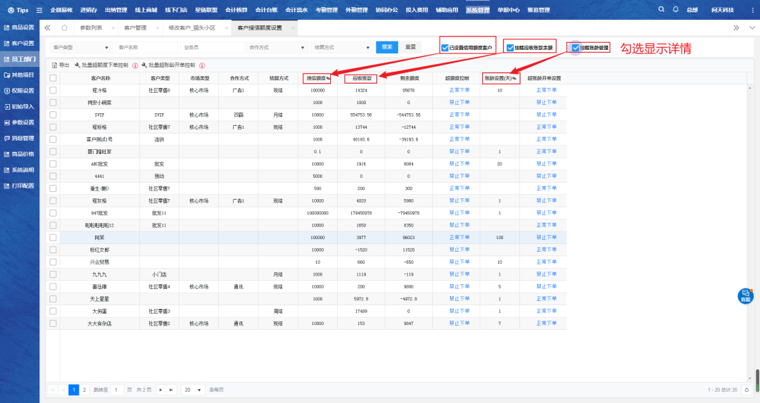
Task: Open the 会计核算 top menu
Action: coord(236,10)
